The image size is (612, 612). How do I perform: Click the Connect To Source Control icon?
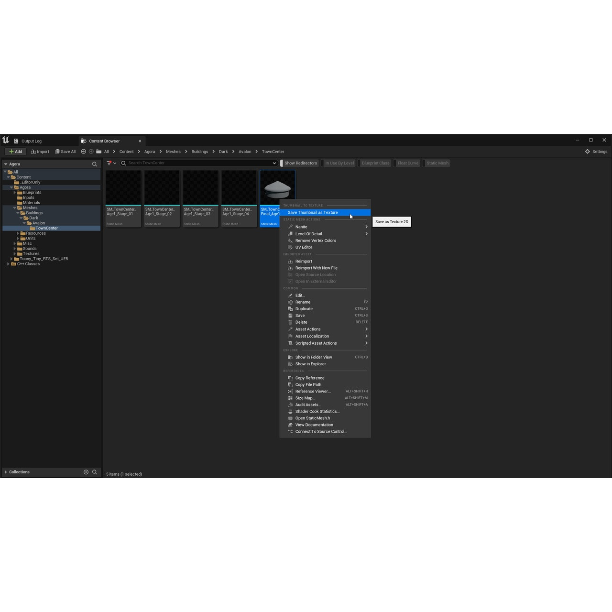(290, 431)
